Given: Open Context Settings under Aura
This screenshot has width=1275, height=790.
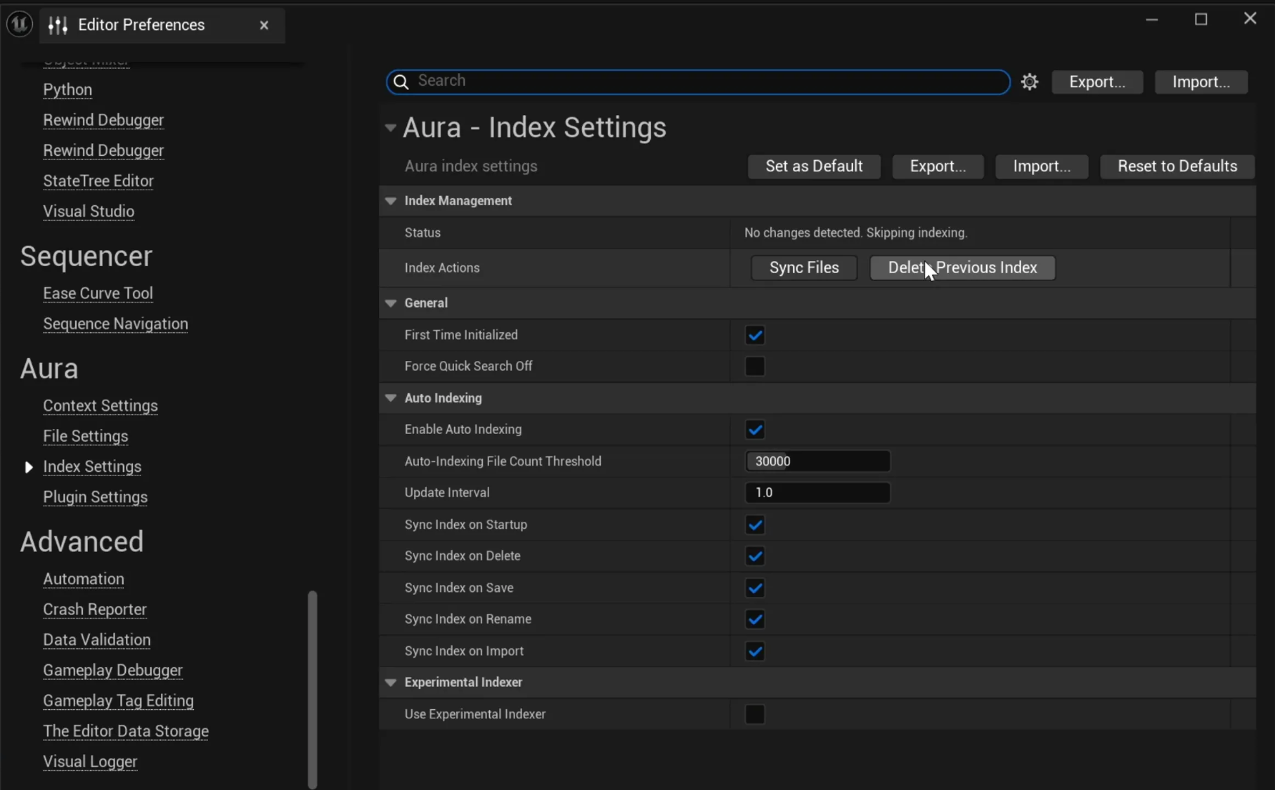Looking at the screenshot, I should tap(101, 406).
